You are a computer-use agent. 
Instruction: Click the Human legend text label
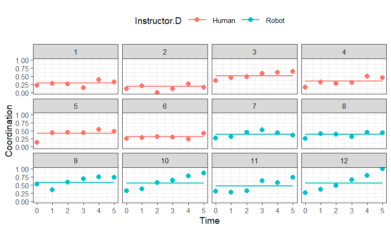tap(224, 21)
